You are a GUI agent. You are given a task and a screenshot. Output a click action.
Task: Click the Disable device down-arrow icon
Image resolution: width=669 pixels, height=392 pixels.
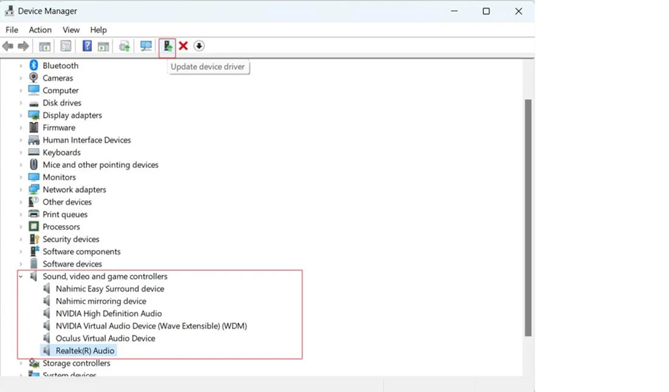click(x=199, y=46)
